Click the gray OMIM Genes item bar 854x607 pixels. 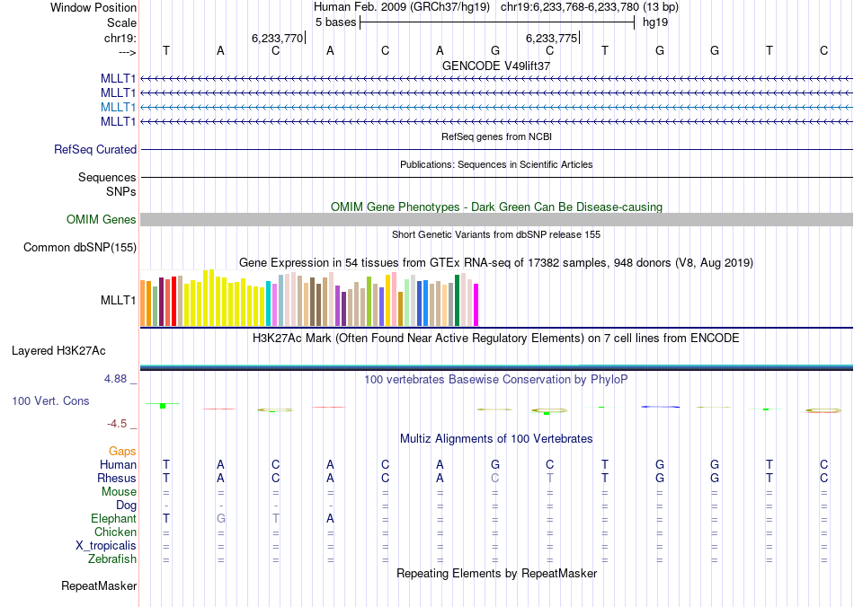tap(496, 220)
